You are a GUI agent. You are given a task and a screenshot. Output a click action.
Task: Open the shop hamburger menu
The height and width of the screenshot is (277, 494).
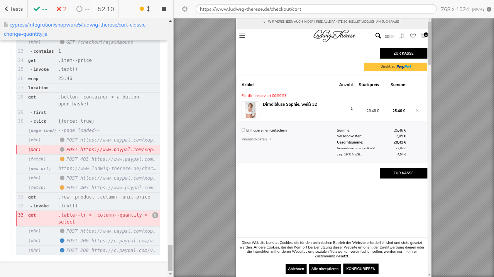click(242, 36)
